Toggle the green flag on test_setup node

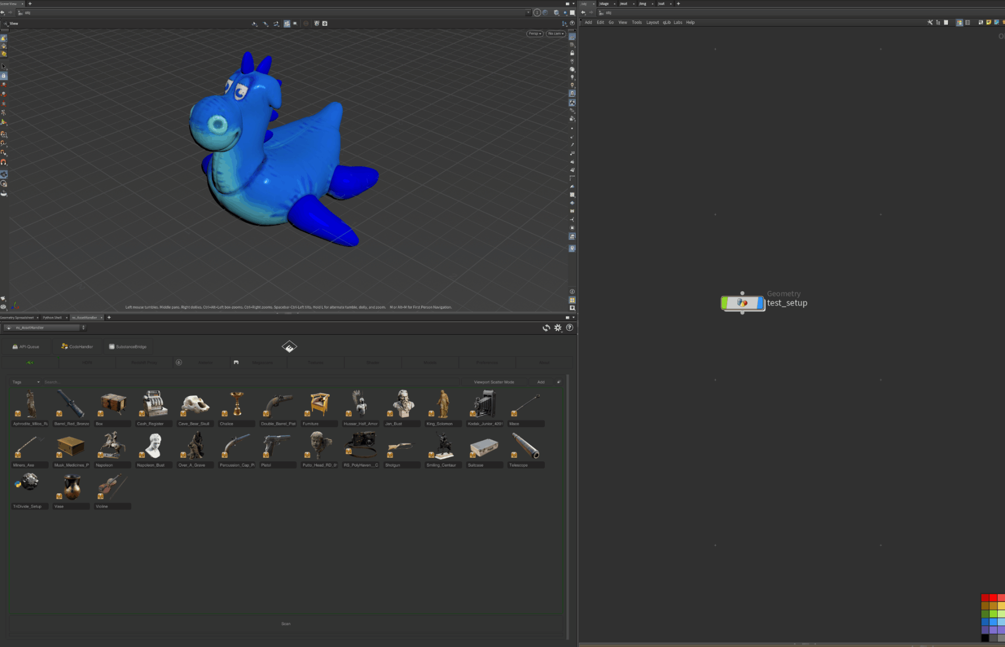coord(725,303)
